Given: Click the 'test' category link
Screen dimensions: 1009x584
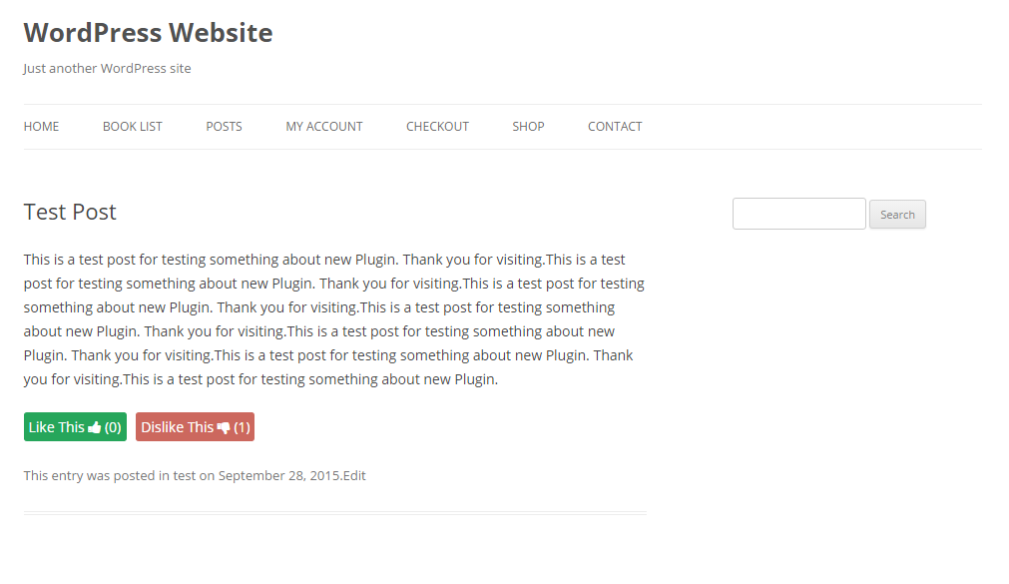Looking at the screenshot, I should point(184,476).
